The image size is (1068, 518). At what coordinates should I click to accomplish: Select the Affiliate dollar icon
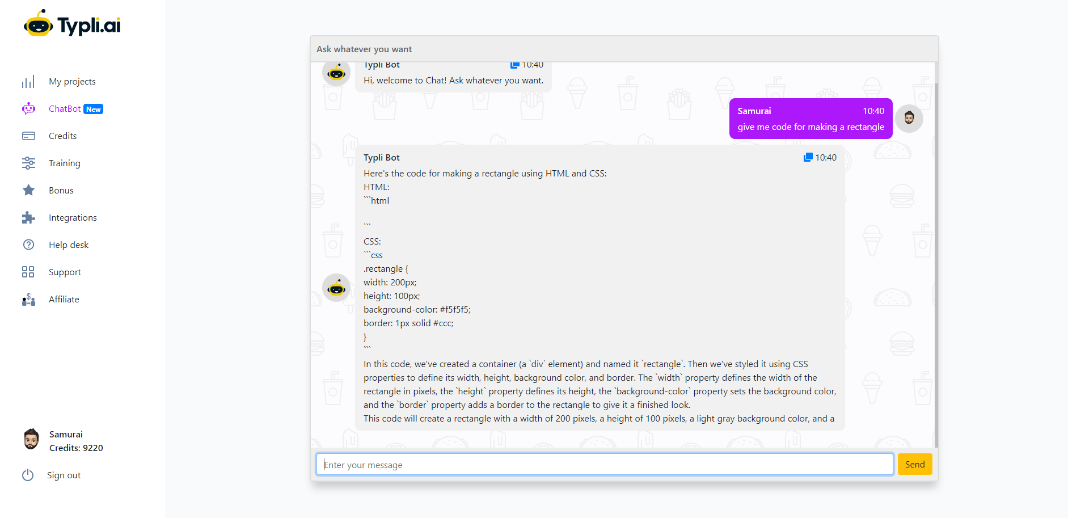[x=28, y=300]
